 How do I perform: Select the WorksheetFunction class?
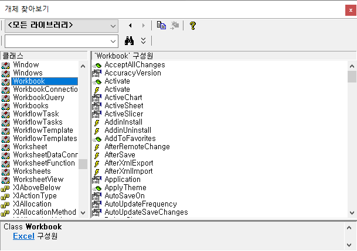coord(44,163)
